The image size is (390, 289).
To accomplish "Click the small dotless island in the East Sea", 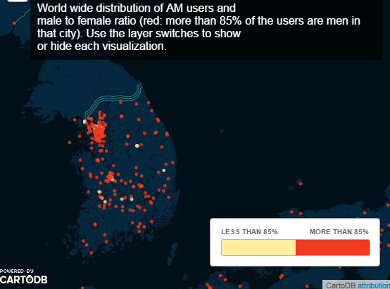I will 221,131.
